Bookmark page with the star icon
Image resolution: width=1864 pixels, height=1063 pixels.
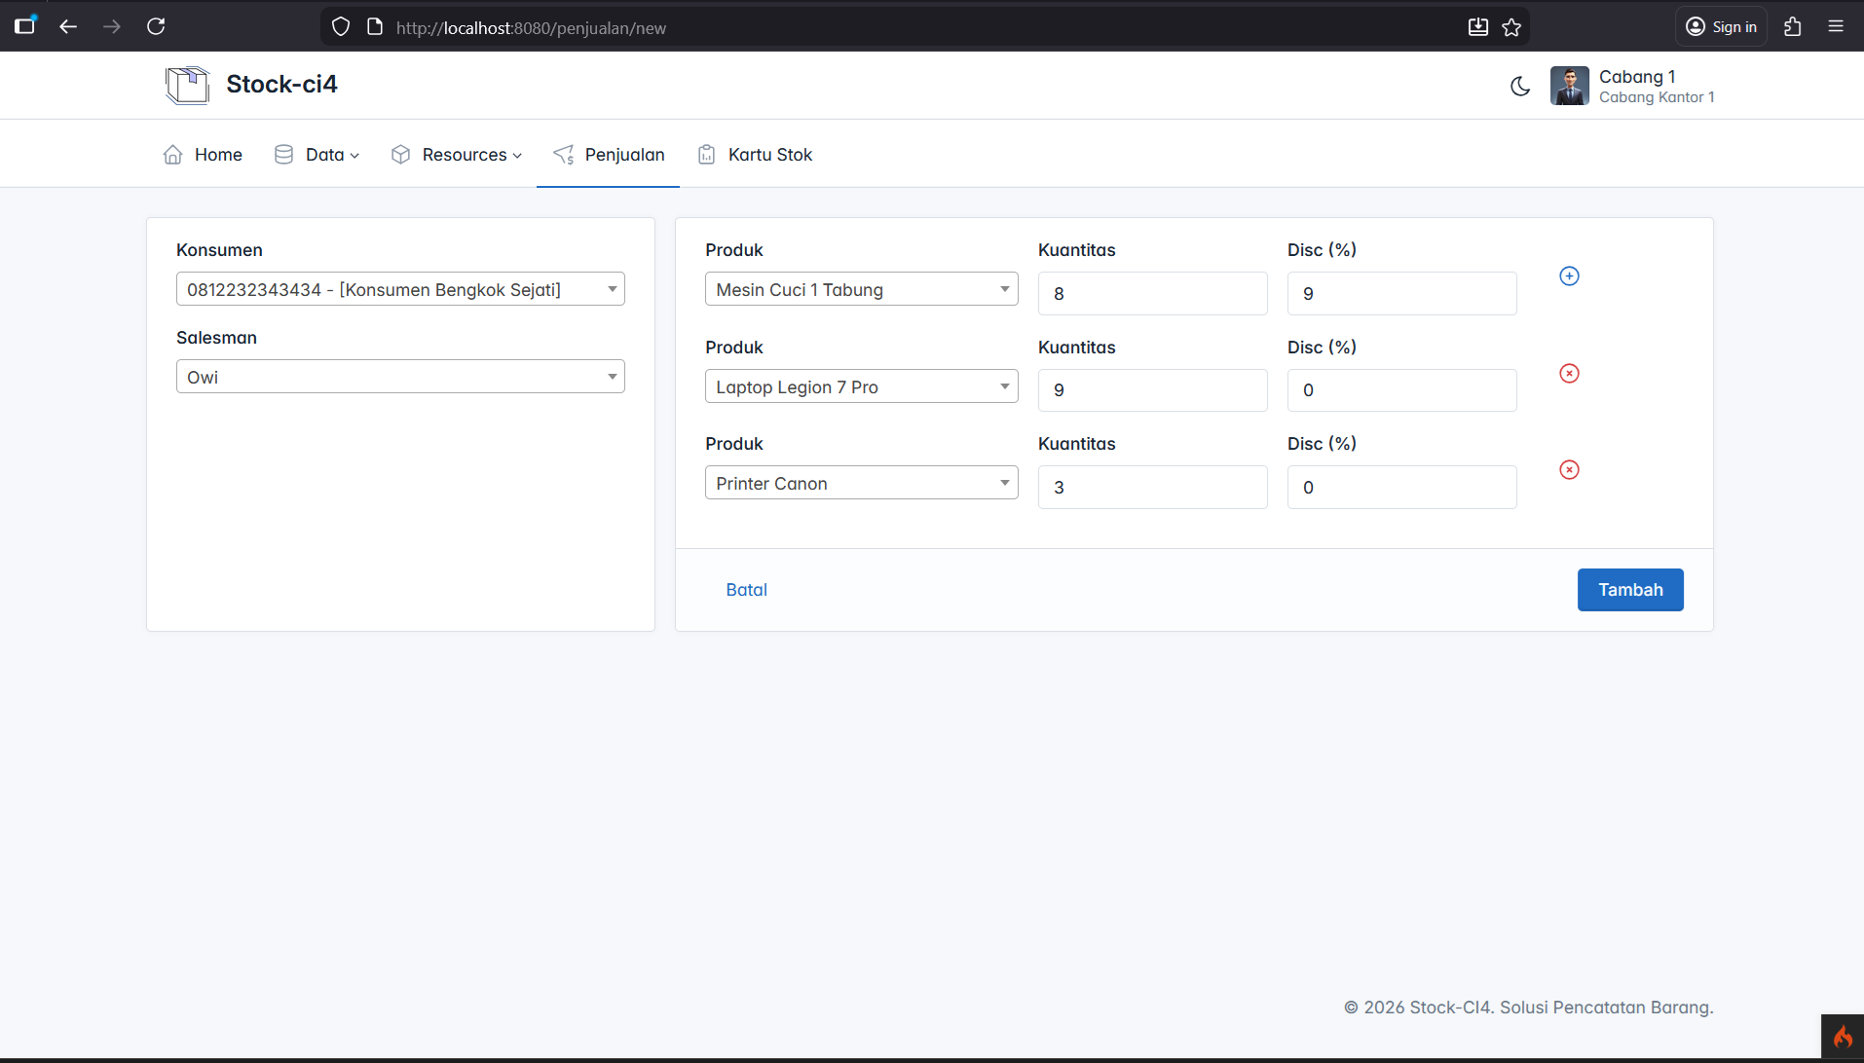coord(1511,27)
